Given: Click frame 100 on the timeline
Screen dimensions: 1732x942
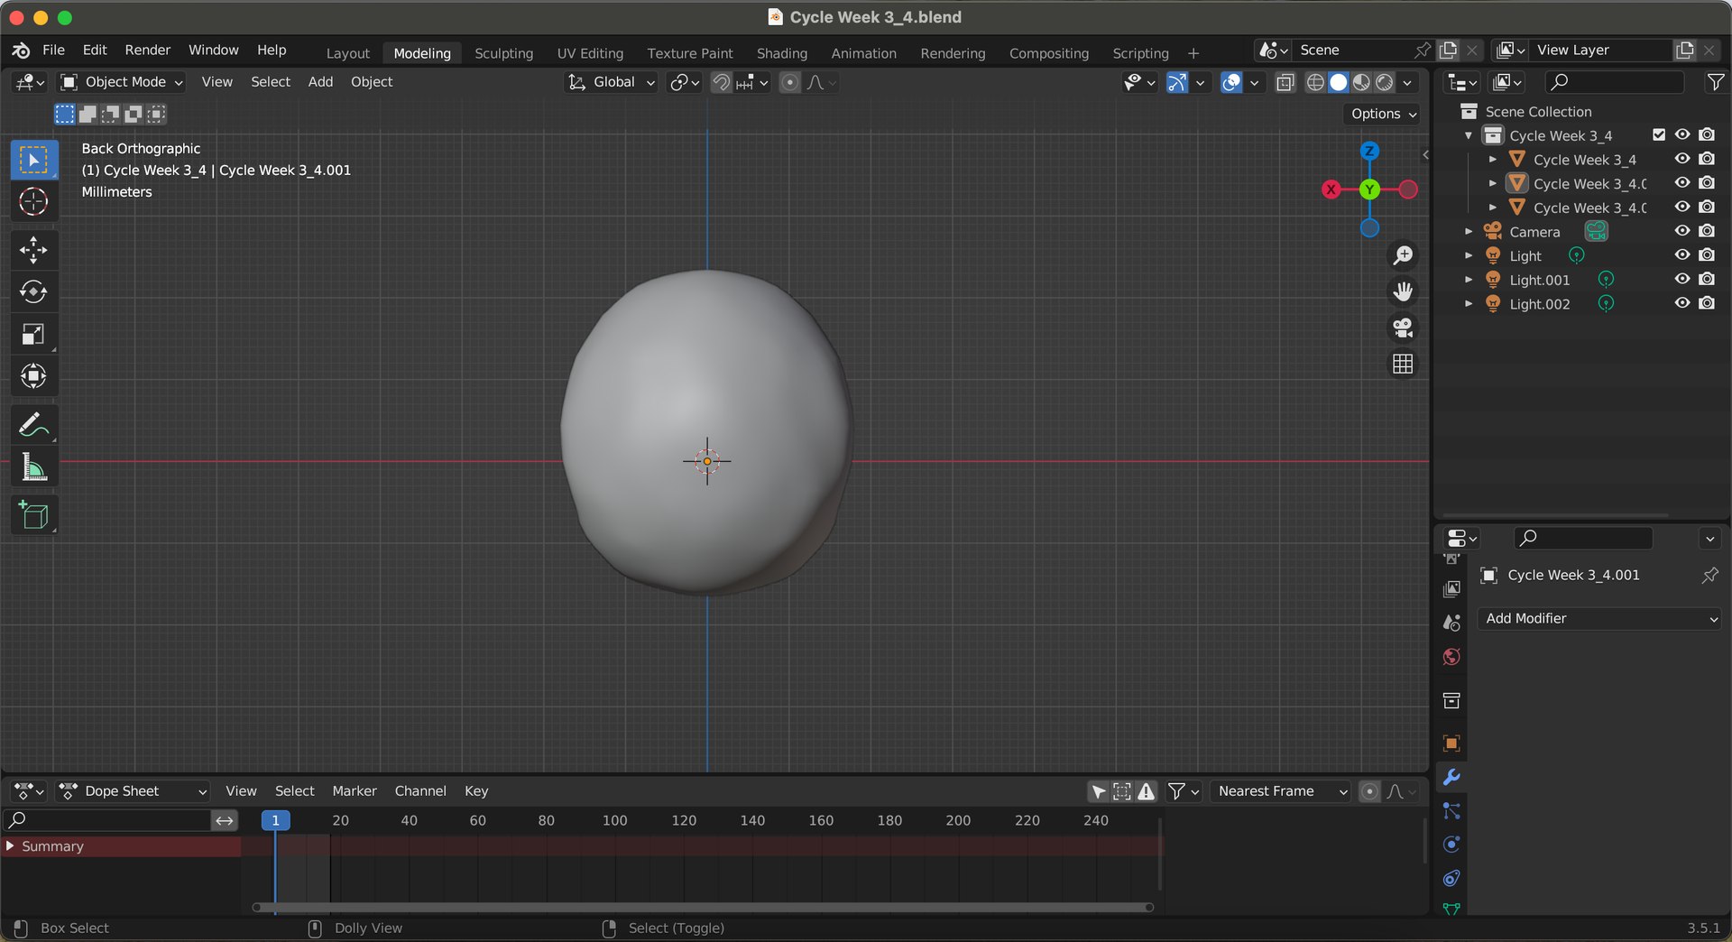Looking at the screenshot, I should pos(615,820).
